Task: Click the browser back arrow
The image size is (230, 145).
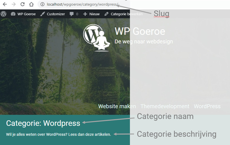Action: coord(5,4)
